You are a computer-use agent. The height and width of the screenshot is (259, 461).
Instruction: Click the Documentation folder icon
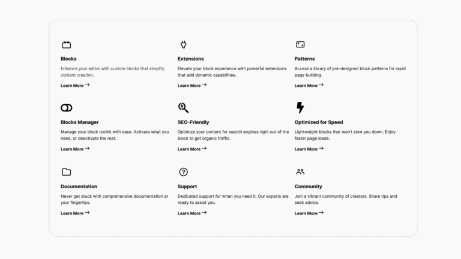(67, 172)
